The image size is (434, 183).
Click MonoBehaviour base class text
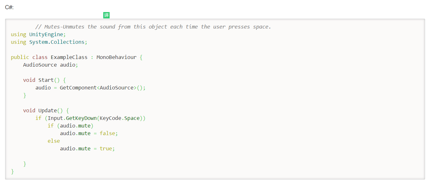[117, 57]
